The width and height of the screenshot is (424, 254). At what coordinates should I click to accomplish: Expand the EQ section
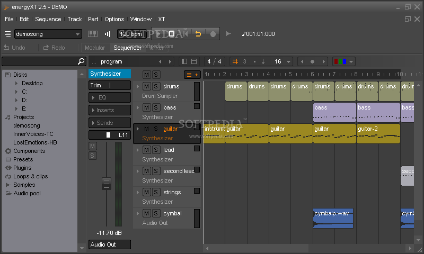110,97
